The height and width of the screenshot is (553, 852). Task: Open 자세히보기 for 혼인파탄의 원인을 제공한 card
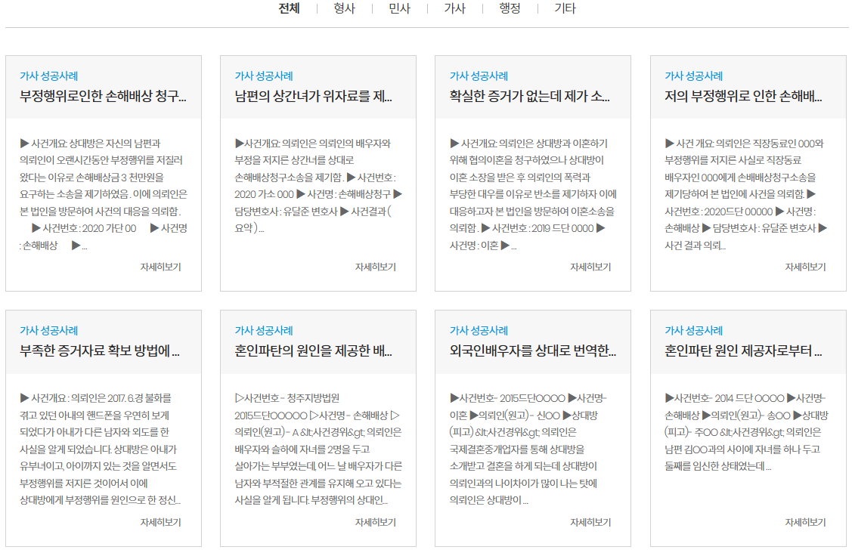point(375,522)
